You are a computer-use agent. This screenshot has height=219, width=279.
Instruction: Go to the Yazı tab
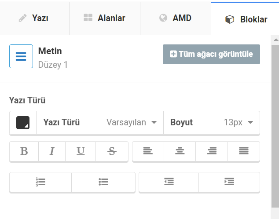coord(34,18)
